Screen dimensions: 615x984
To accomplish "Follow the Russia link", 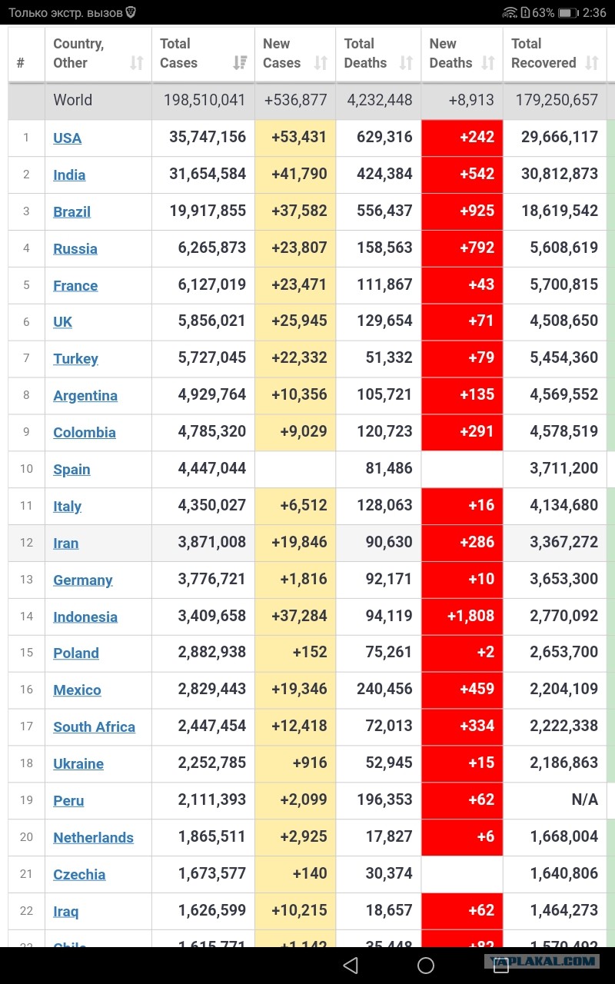I will pyautogui.click(x=75, y=248).
